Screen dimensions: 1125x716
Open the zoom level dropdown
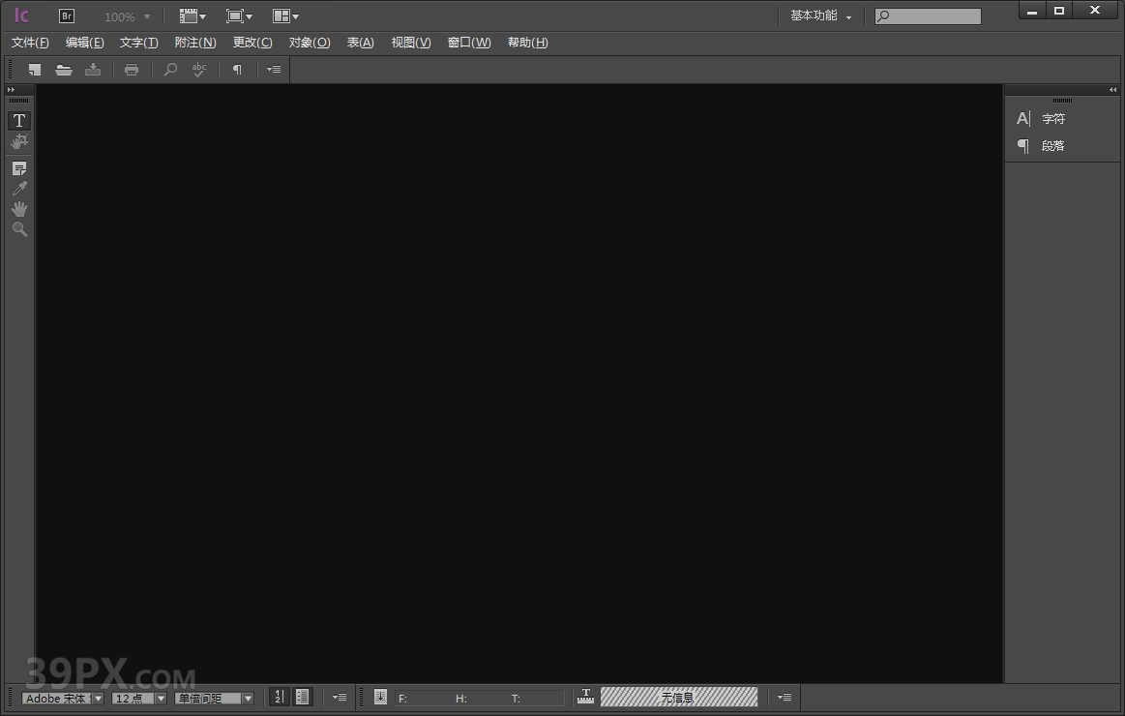(x=125, y=15)
